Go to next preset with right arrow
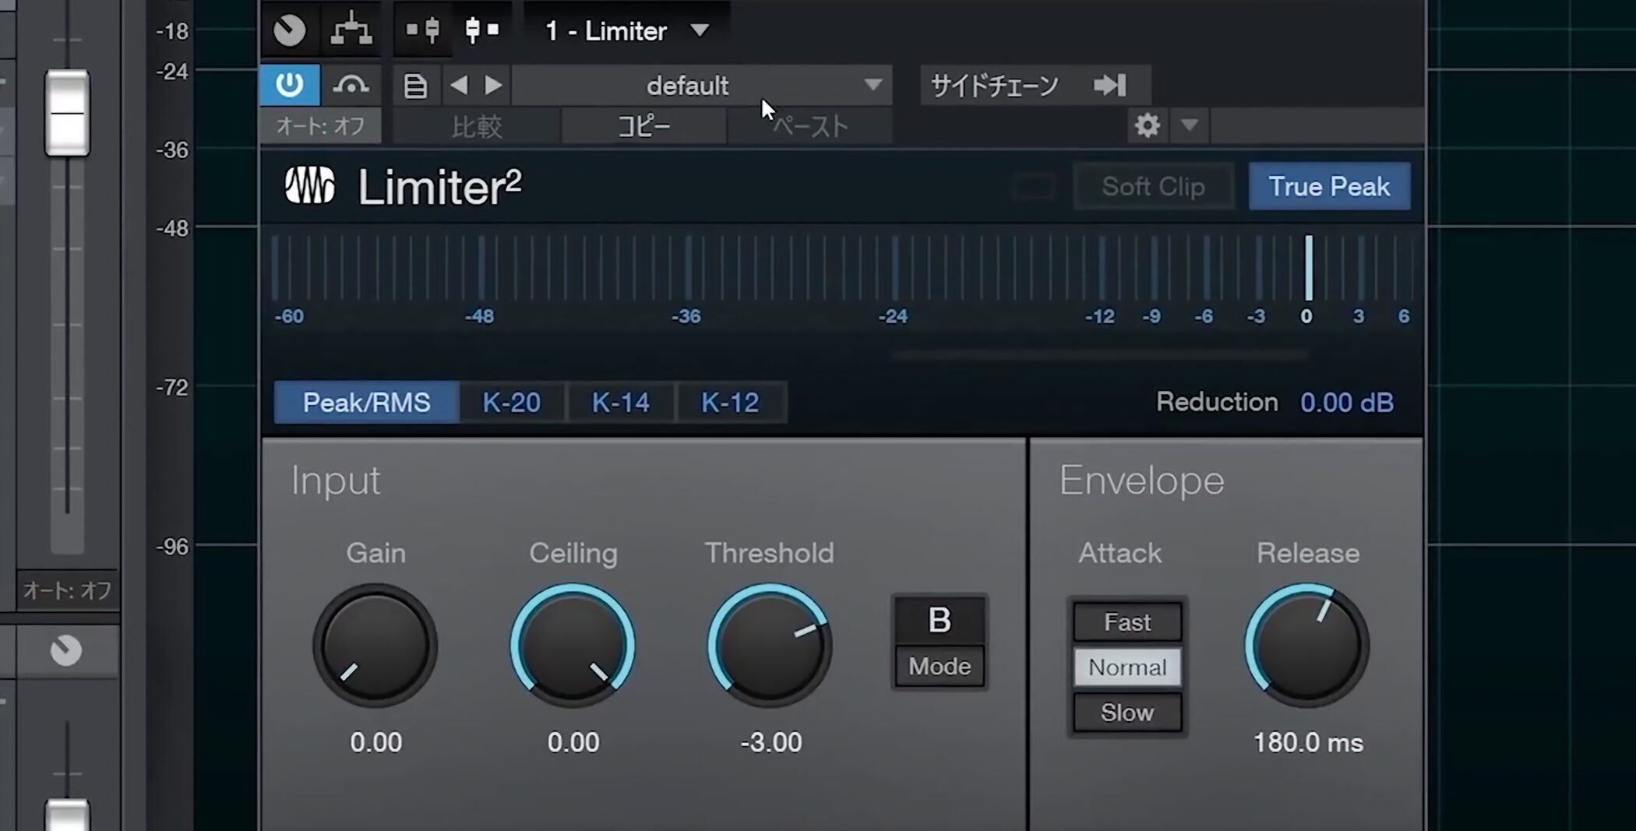Viewport: 1636px width, 831px height. coord(493,85)
